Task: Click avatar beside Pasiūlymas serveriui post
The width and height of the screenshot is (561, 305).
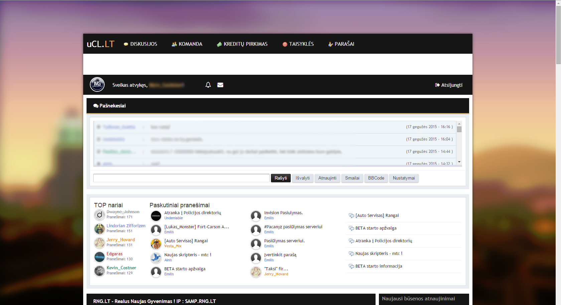Action: [x=256, y=244]
